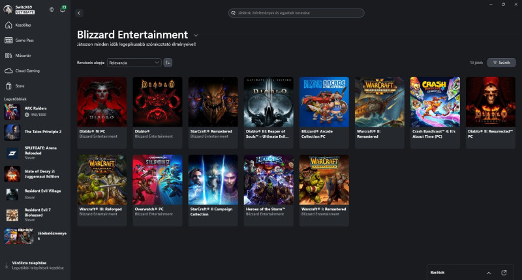Go back using the back arrow
522x280 pixels.
[x=79, y=13]
